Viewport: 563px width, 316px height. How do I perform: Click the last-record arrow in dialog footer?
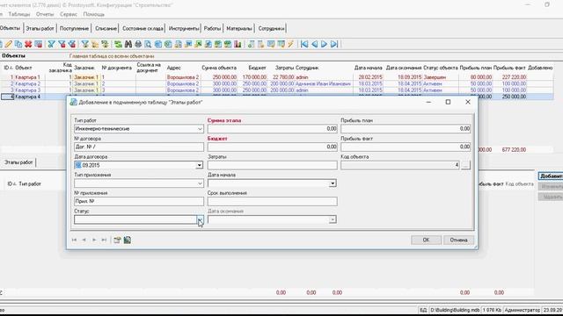(104, 240)
